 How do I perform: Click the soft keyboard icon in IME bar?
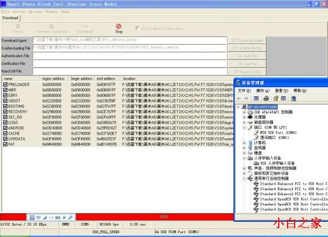[58, 217]
